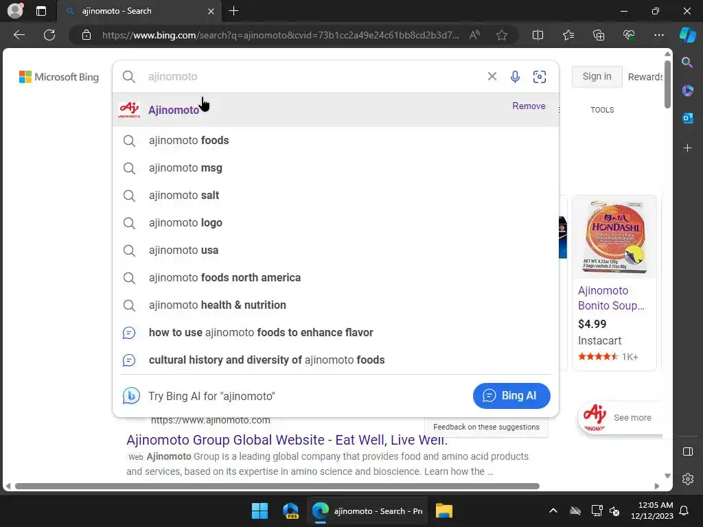Clear the search box with X

coord(492,77)
